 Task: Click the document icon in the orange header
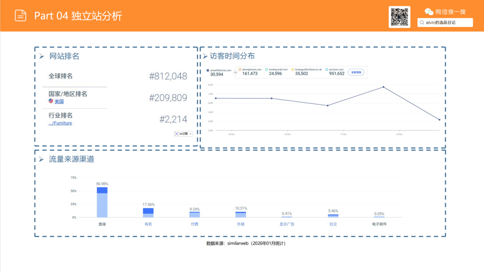click(20, 15)
